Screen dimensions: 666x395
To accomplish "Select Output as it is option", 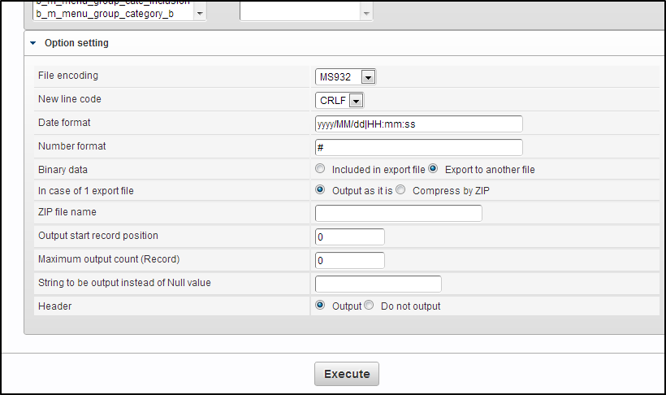I will pos(321,190).
